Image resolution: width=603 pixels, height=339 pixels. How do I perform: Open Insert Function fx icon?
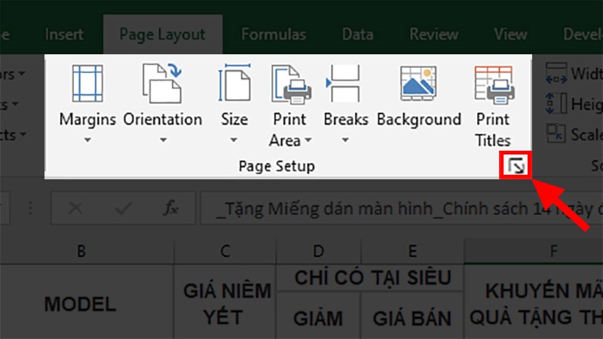click(171, 209)
